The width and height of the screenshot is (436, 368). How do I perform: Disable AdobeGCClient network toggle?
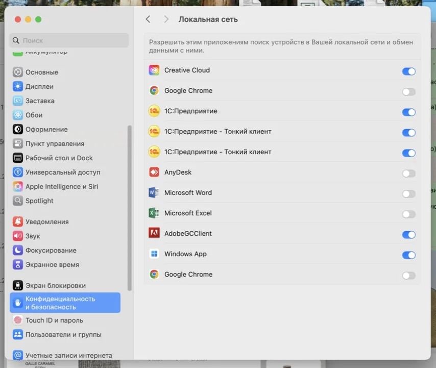409,235
